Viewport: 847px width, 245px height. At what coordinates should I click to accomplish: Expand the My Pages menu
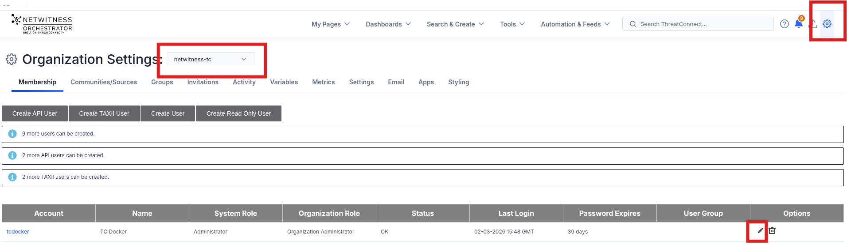[x=331, y=24]
